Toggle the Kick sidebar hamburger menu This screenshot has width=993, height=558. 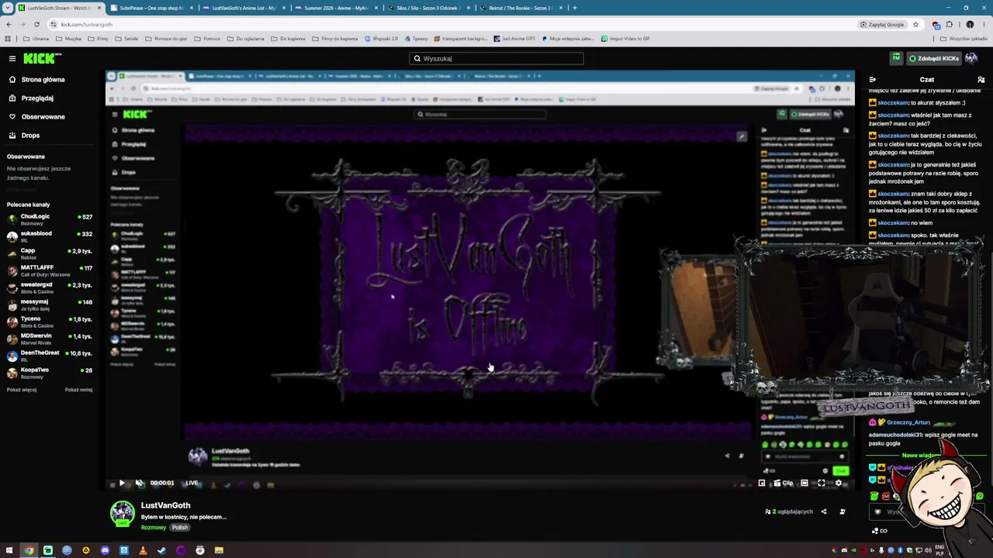(x=12, y=58)
